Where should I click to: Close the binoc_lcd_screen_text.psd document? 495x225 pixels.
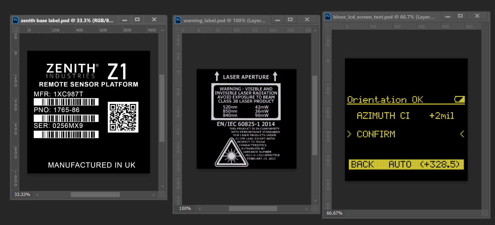[477, 16]
